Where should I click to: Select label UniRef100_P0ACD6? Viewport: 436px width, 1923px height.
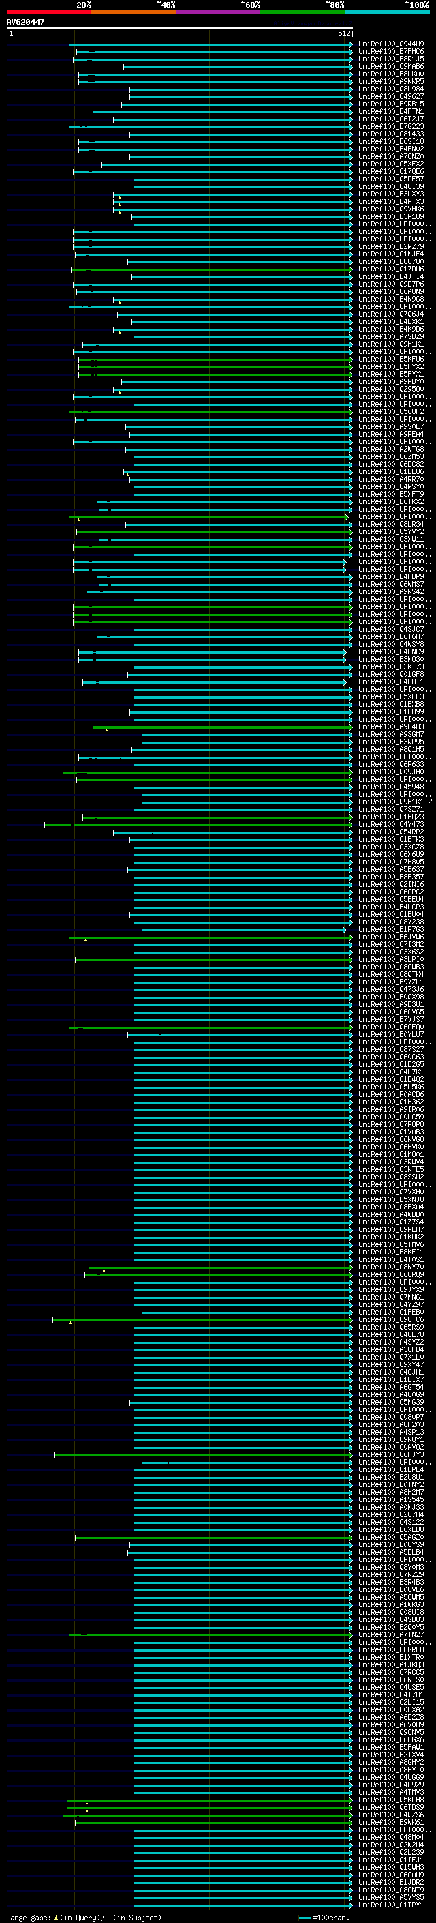(x=390, y=1095)
